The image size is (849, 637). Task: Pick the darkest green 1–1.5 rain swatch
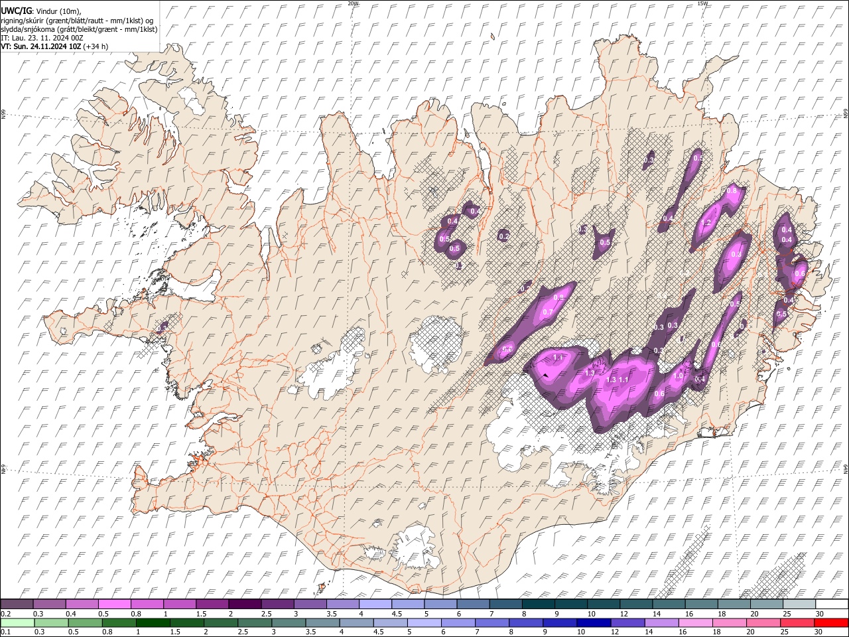coord(153,622)
